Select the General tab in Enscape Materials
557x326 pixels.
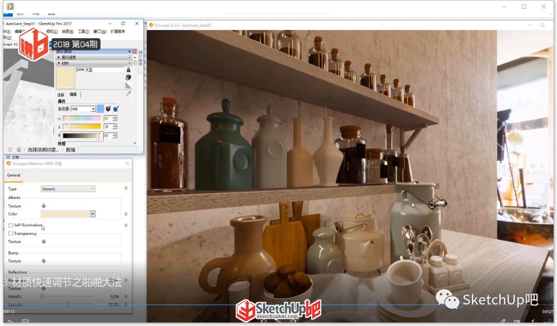pyautogui.click(x=13, y=175)
